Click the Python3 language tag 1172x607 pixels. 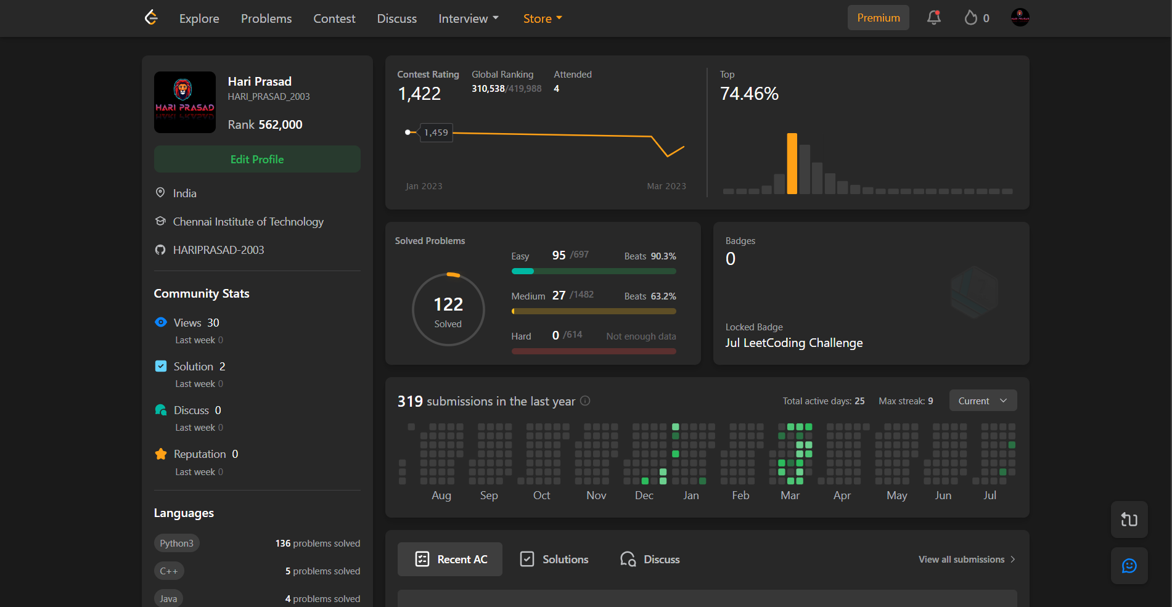176,543
